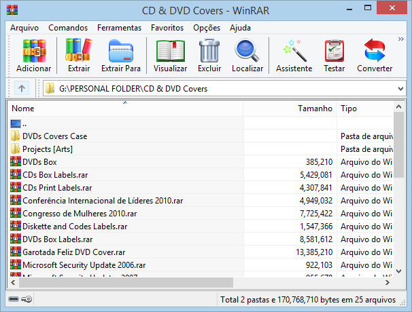Click Congresso de Mulheres archive icon
412x312 pixels.
click(x=16, y=213)
